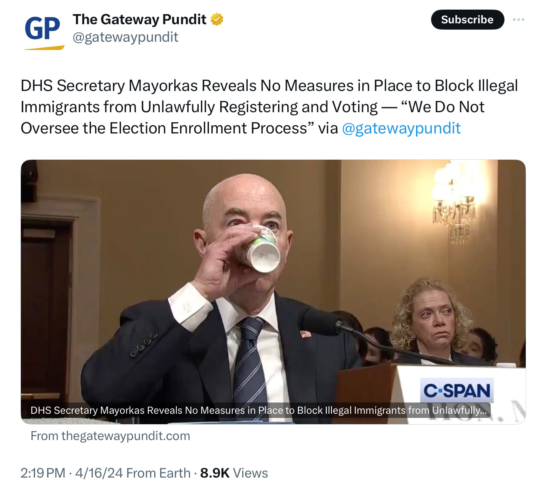Click the 4/16/24 post date
The image size is (547, 493).
coord(99,473)
